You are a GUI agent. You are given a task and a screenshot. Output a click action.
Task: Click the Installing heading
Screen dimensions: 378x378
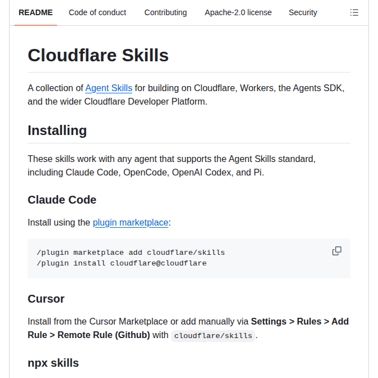click(x=57, y=130)
